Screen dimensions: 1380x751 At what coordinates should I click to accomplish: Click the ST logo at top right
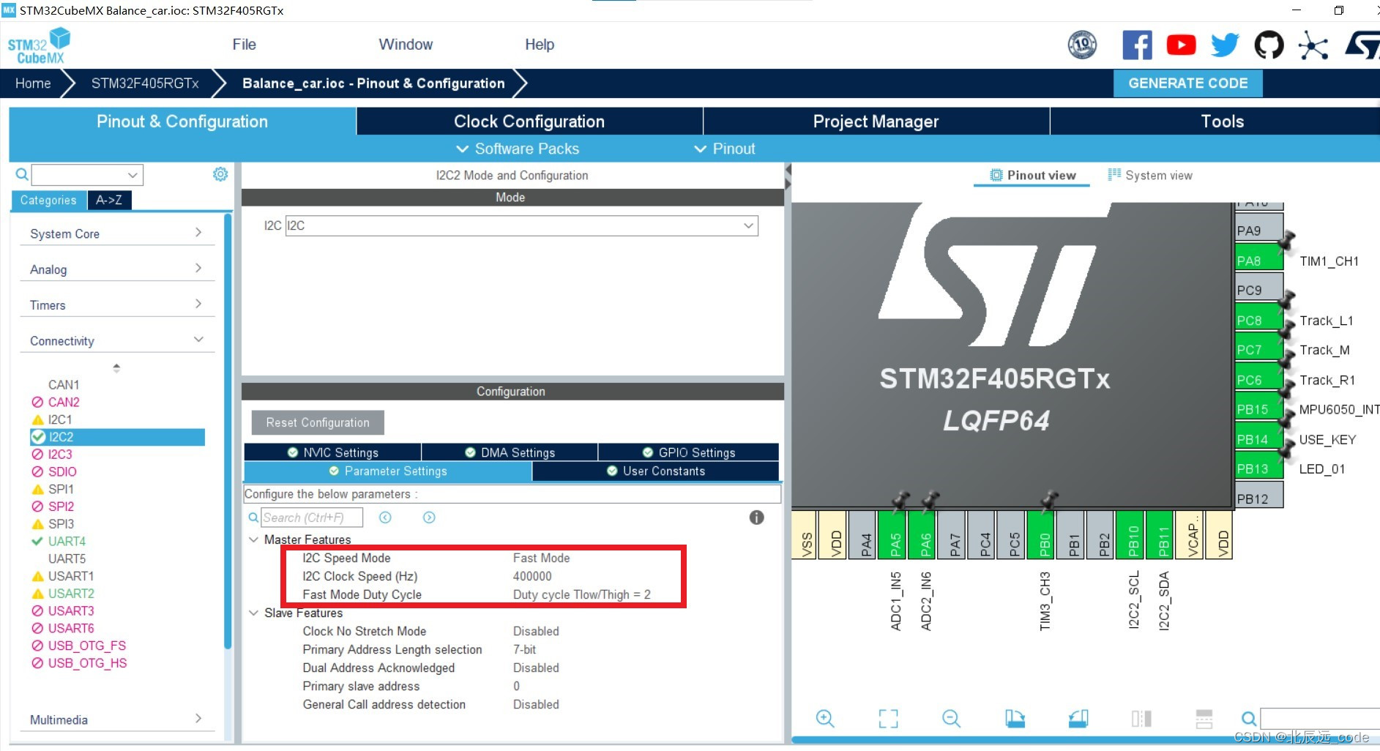[x=1362, y=45]
